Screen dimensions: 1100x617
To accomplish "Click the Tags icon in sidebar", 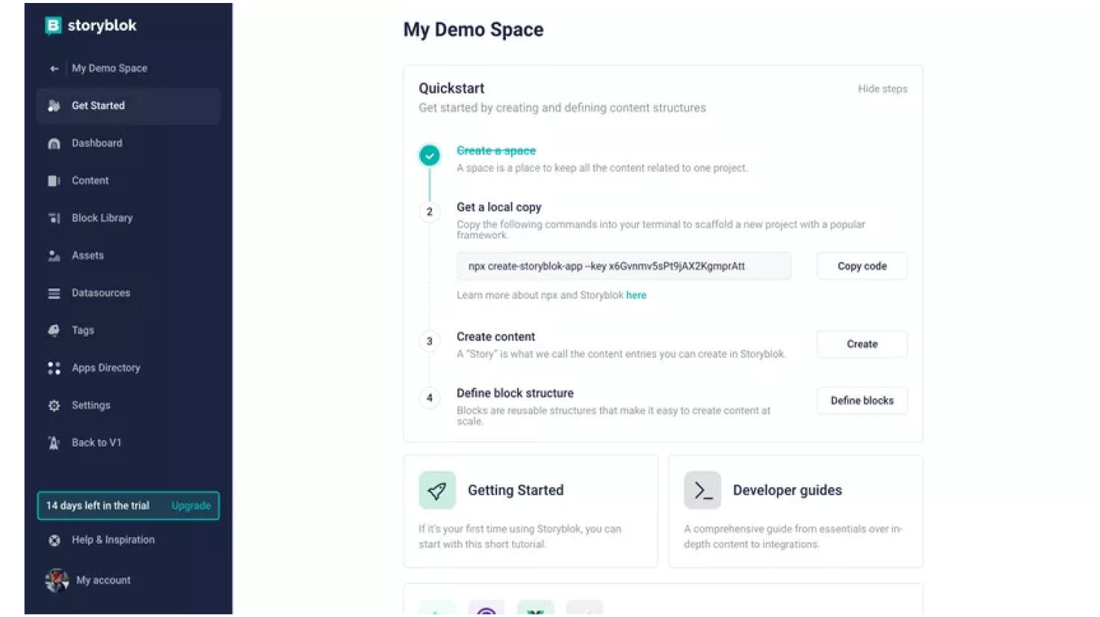I will (54, 330).
